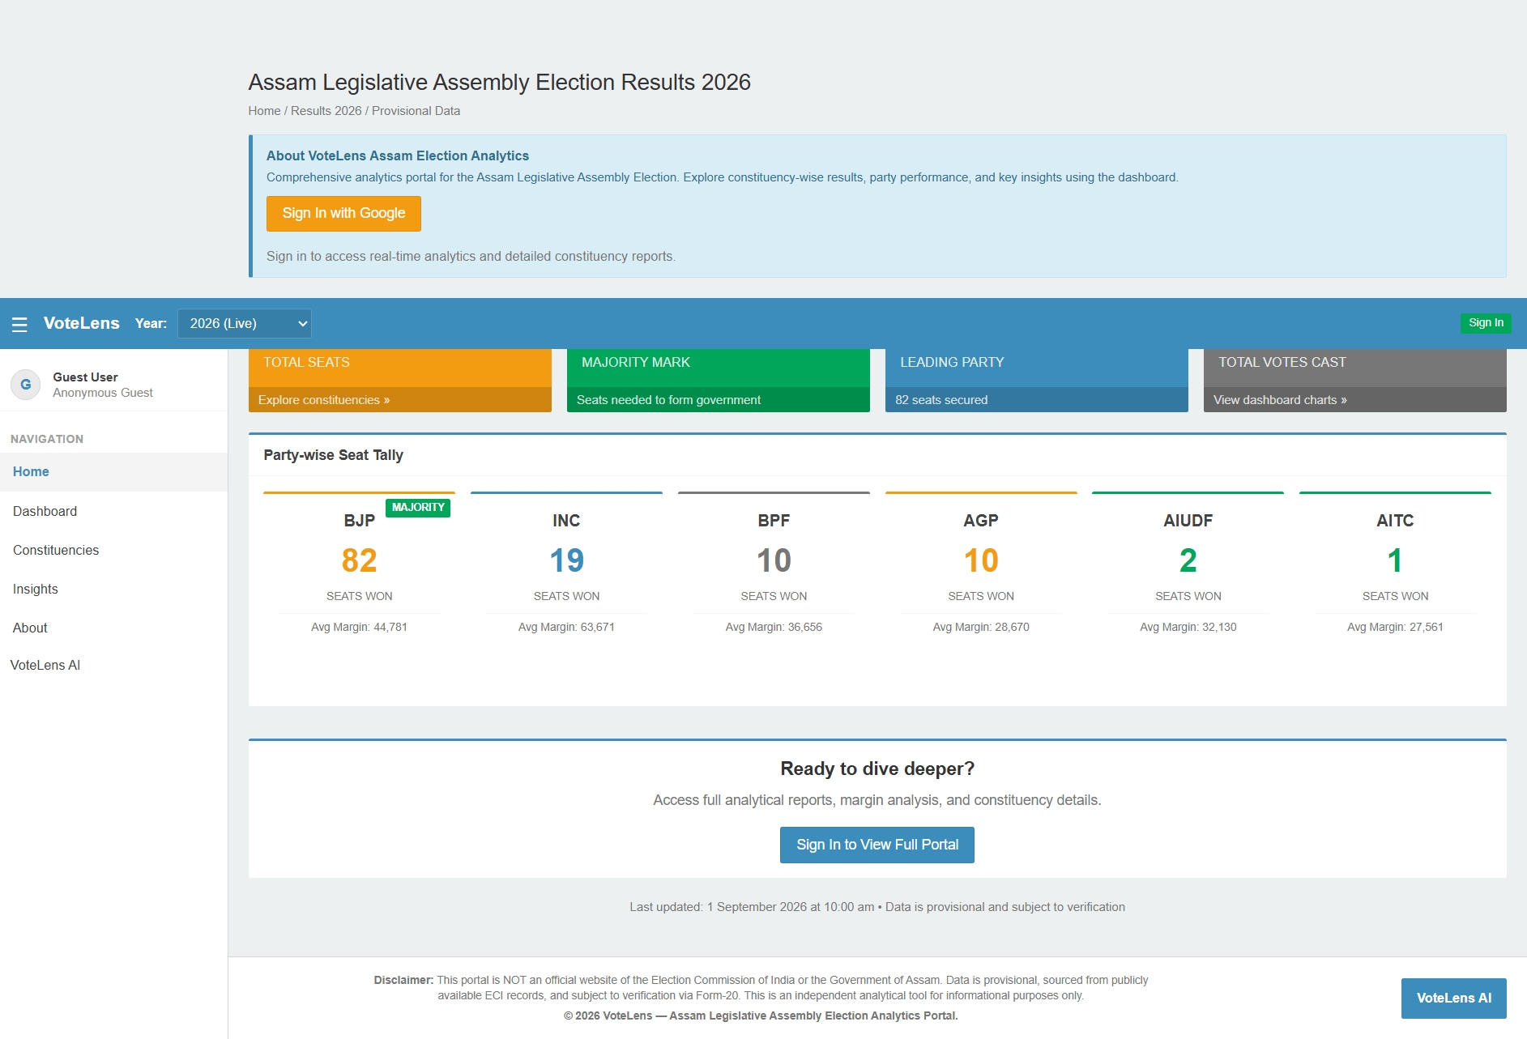This screenshot has height=1039, width=1527.
Task: Click the Party-wise Seat Tally heading
Action: tap(333, 455)
